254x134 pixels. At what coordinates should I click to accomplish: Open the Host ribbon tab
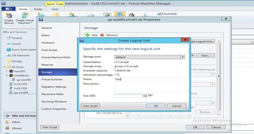(55, 9)
